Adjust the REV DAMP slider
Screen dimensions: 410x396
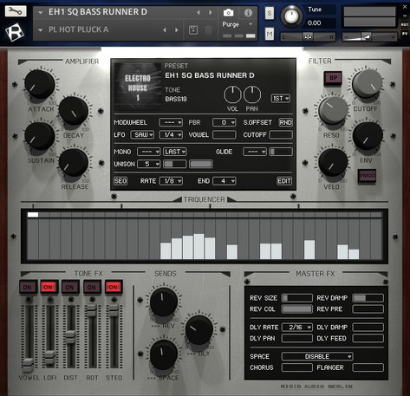pos(368,298)
